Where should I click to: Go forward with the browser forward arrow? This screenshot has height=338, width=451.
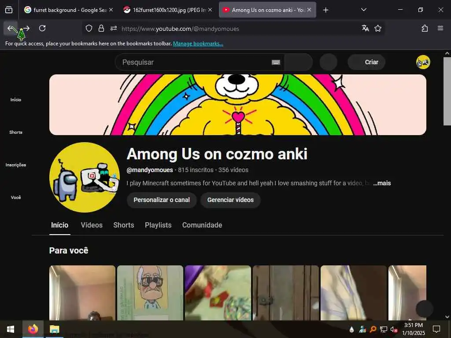click(26, 28)
